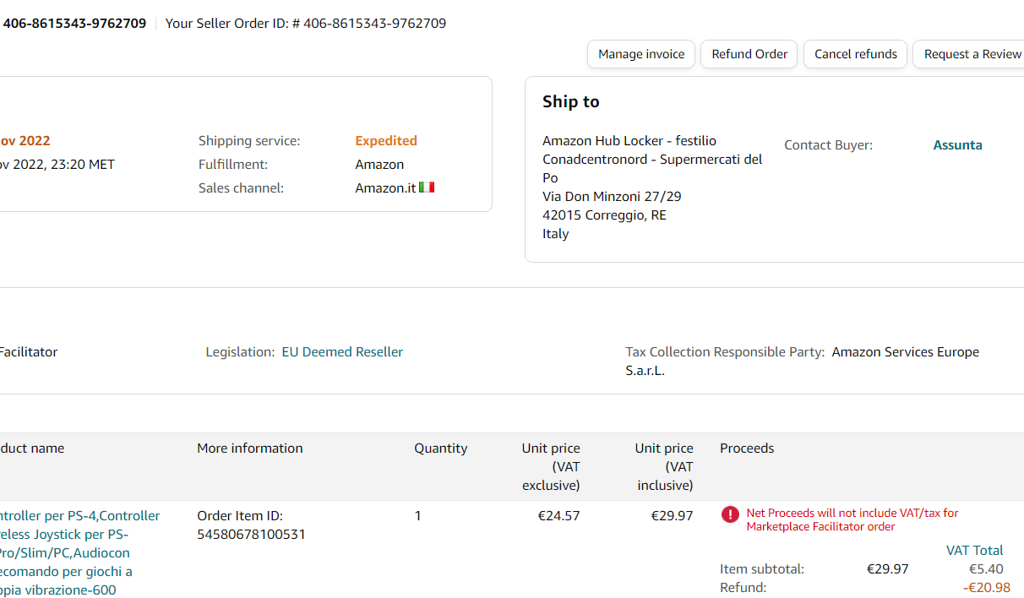Click the Ship to heading

570,102
